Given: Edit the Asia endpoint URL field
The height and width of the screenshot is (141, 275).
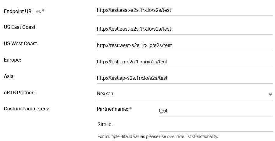Looking at the screenshot, I should tap(184, 78).
